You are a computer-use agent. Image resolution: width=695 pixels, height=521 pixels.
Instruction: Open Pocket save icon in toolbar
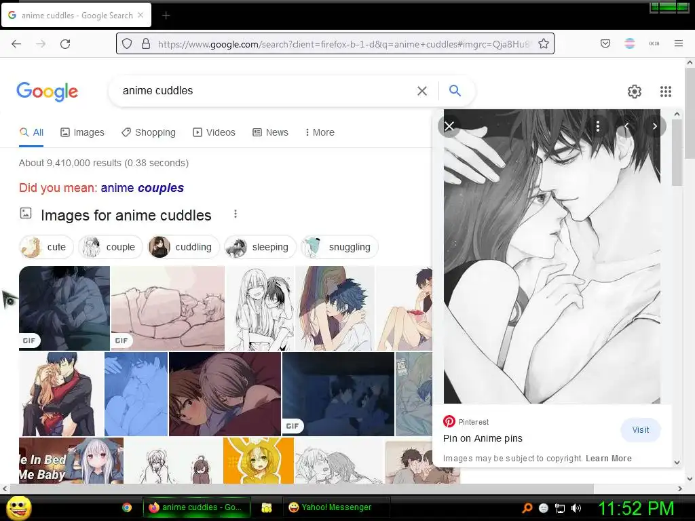pyautogui.click(x=605, y=43)
